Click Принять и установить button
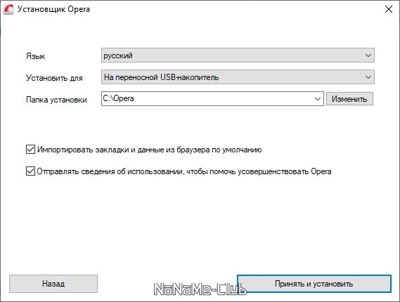 point(314,284)
